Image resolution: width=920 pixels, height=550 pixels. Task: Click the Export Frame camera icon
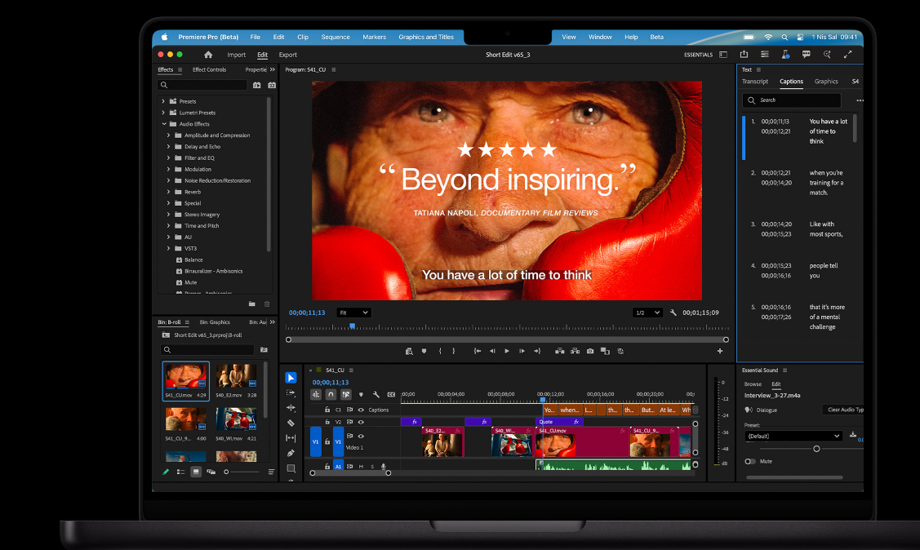pyautogui.click(x=589, y=351)
